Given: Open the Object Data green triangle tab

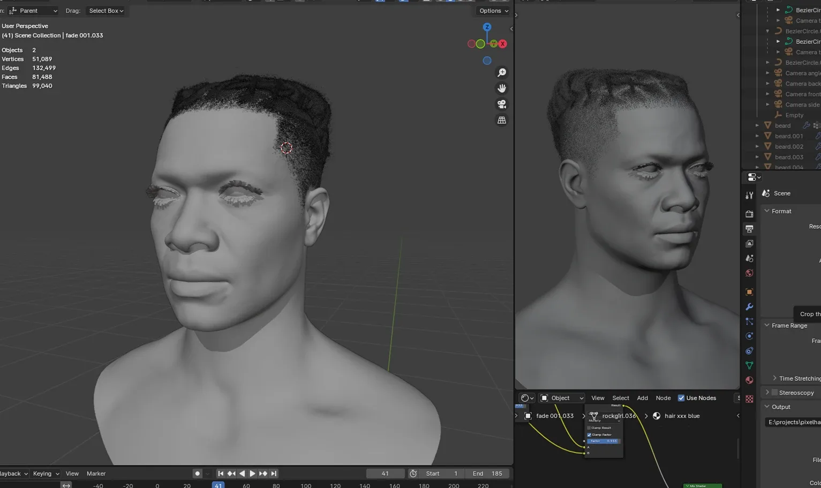Looking at the screenshot, I should tap(749, 365).
